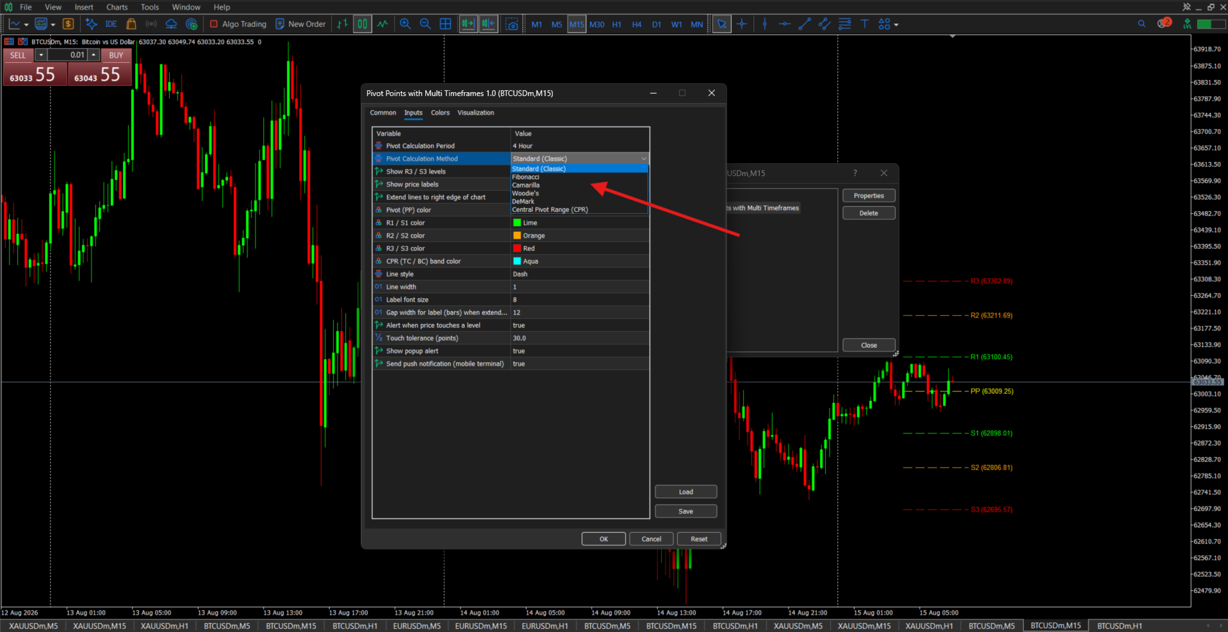Toggle chart auto scroll icon
The height and width of the screenshot is (632, 1228).
(468, 24)
